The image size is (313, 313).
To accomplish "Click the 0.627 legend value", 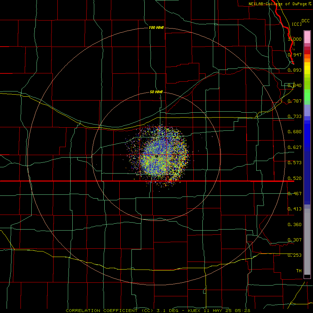I will 295,147.
